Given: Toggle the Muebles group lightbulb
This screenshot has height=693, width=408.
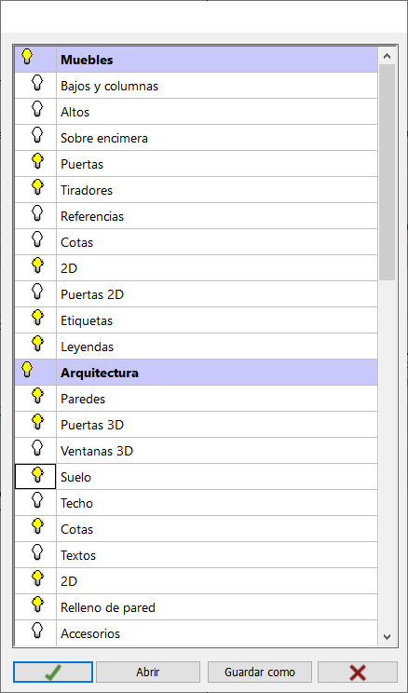Looking at the screenshot, I should click(27, 57).
